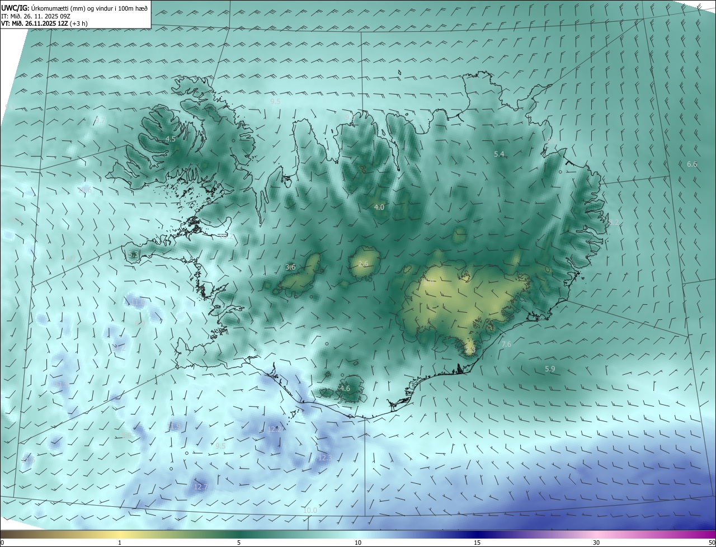
Task: Select the 2.3 value on the glacier tongue
Action: coord(470,350)
